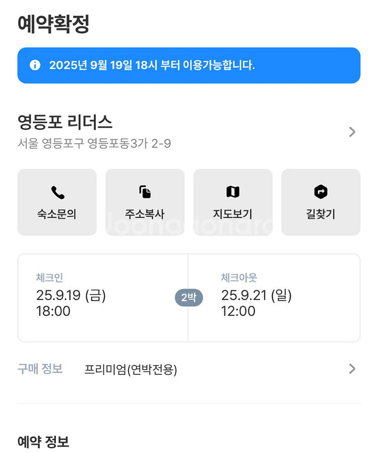Click the blue availability notice text
Screen dimensions: 378x453
[152, 66]
